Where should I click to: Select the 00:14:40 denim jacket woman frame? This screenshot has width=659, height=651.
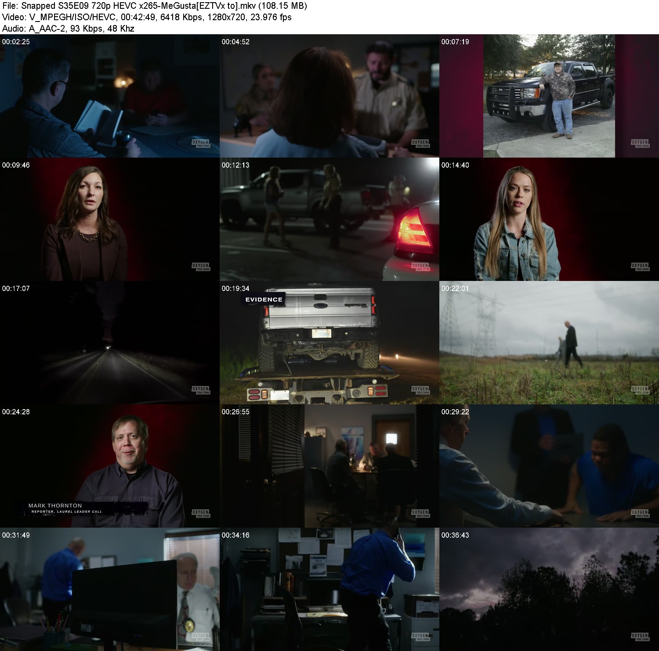coord(549,219)
